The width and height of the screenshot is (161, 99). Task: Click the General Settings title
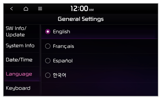tap(81, 19)
